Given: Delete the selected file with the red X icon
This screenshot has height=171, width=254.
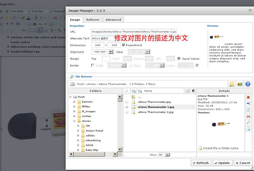Looking at the screenshot, I should [248, 97].
